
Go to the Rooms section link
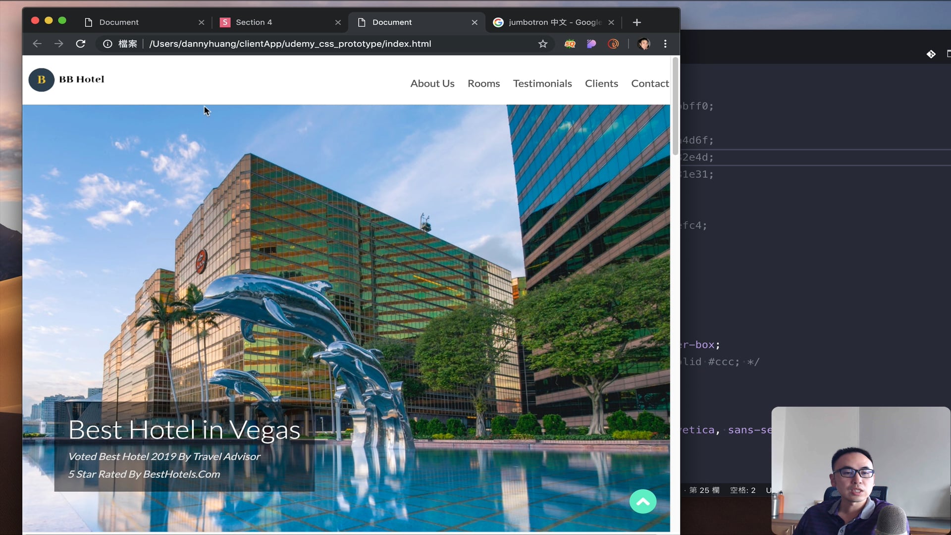[483, 83]
